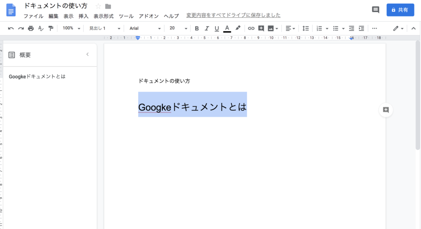Open the text alignment dropdown
Screen dimensions: 421x229
[x=290, y=28]
